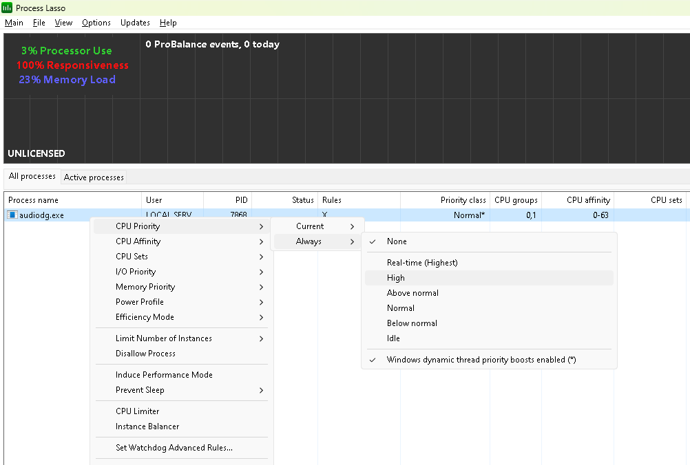
Task: Sort by Priority class column header
Action: coord(446,200)
